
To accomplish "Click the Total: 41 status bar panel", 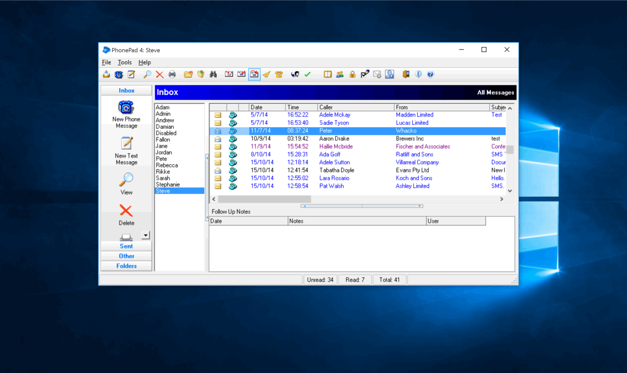I will 389,280.
